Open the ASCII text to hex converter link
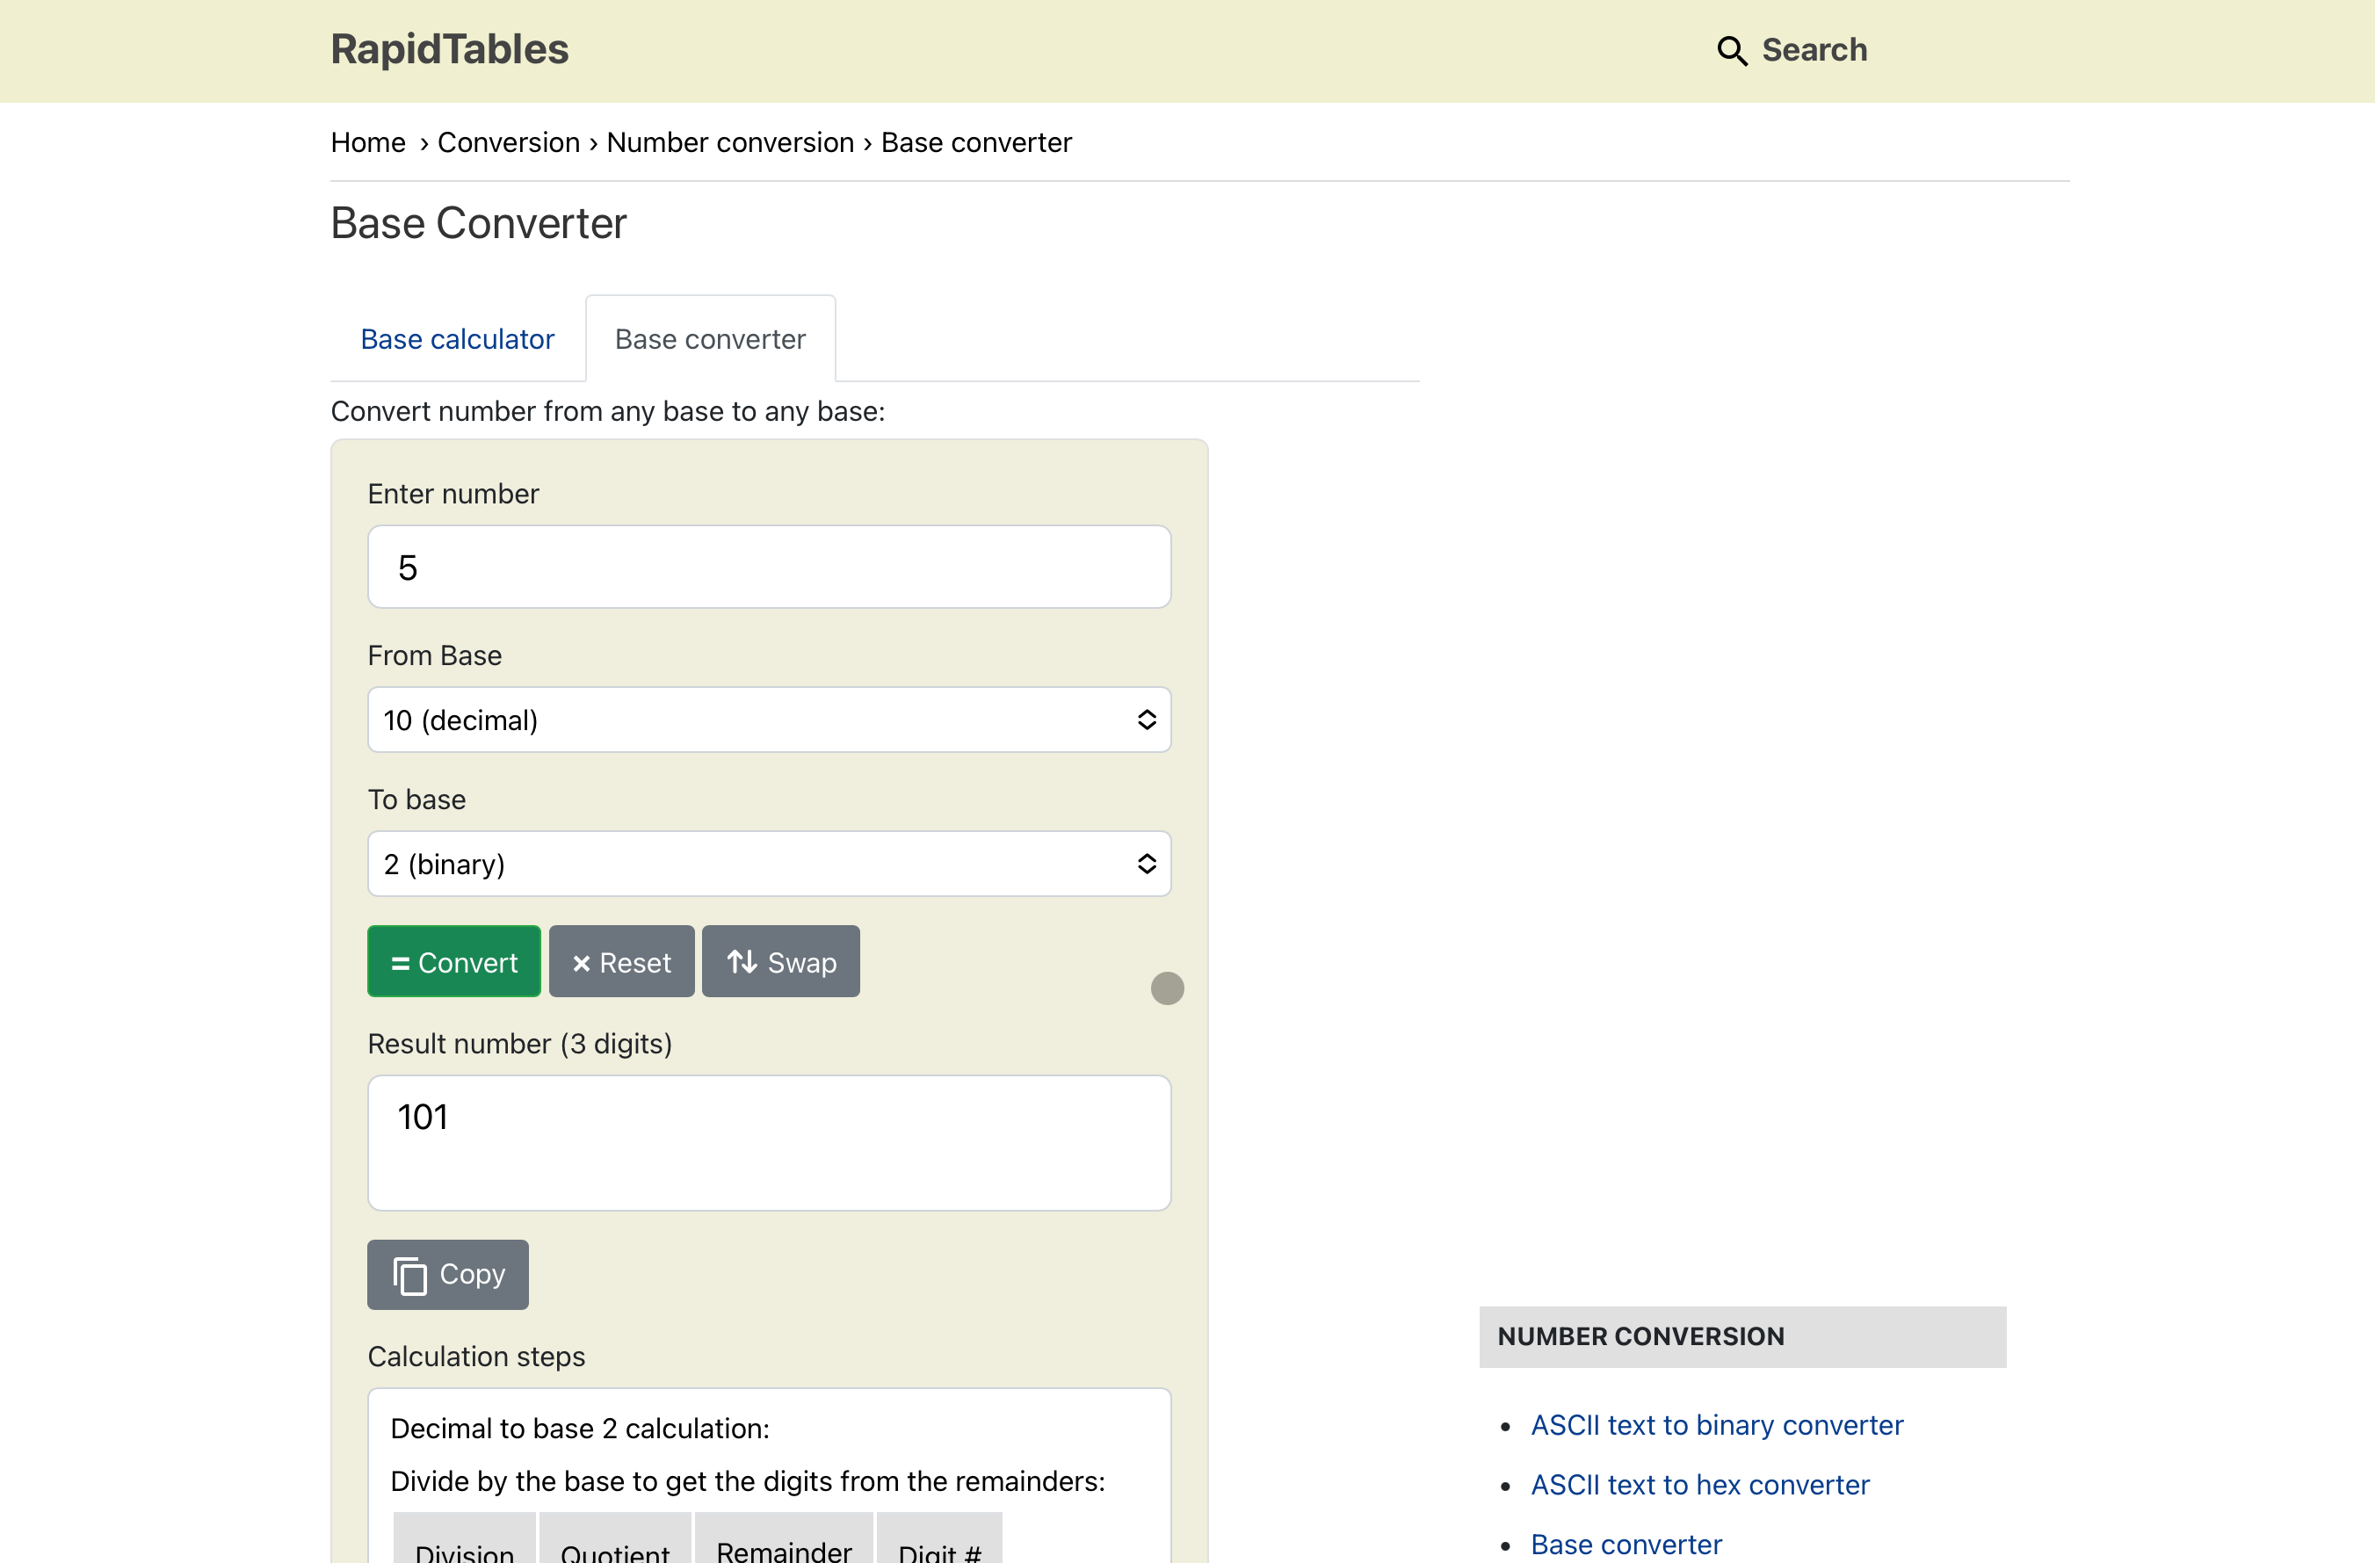The image size is (2375, 1563). tap(1699, 1484)
